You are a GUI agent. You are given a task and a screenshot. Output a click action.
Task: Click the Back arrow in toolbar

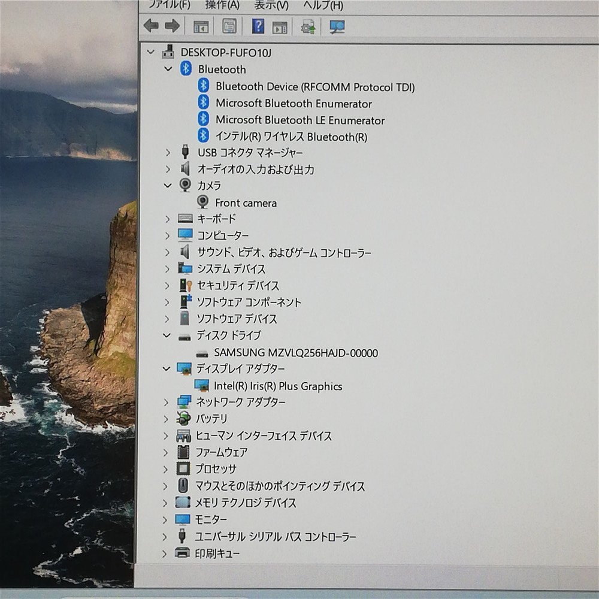coord(151,26)
